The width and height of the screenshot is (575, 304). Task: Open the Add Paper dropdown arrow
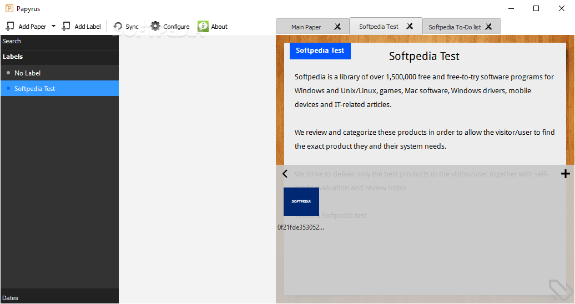[x=53, y=26]
